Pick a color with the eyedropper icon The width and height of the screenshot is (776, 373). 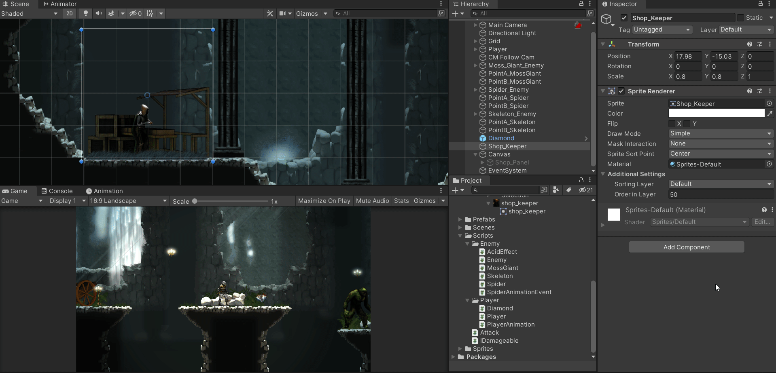(x=770, y=114)
